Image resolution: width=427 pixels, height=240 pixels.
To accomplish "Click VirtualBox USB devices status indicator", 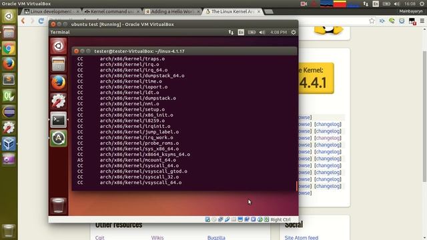I will [227, 219].
